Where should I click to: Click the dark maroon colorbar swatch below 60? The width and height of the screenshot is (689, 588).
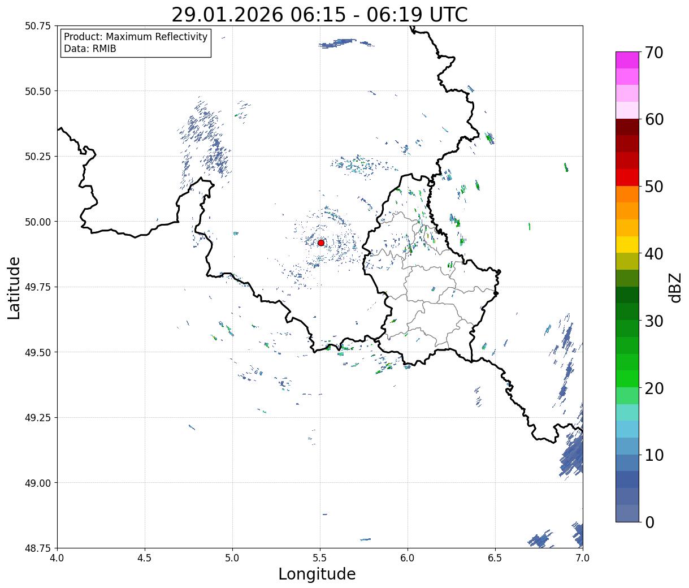pyautogui.click(x=627, y=127)
